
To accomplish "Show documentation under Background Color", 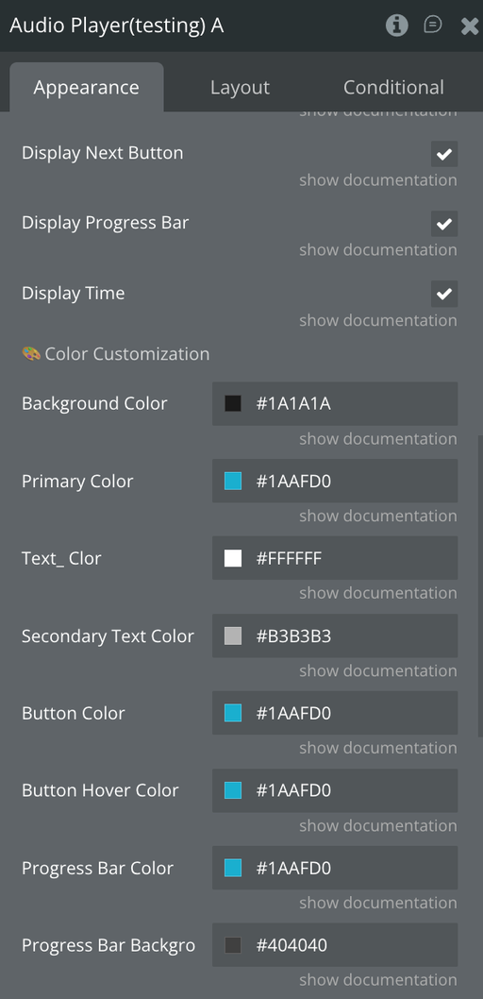I will pos(378,438).
